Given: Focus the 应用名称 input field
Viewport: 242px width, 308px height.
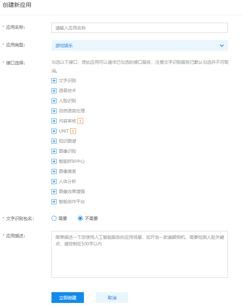Looking at the screenshot, I should point(140,28).
